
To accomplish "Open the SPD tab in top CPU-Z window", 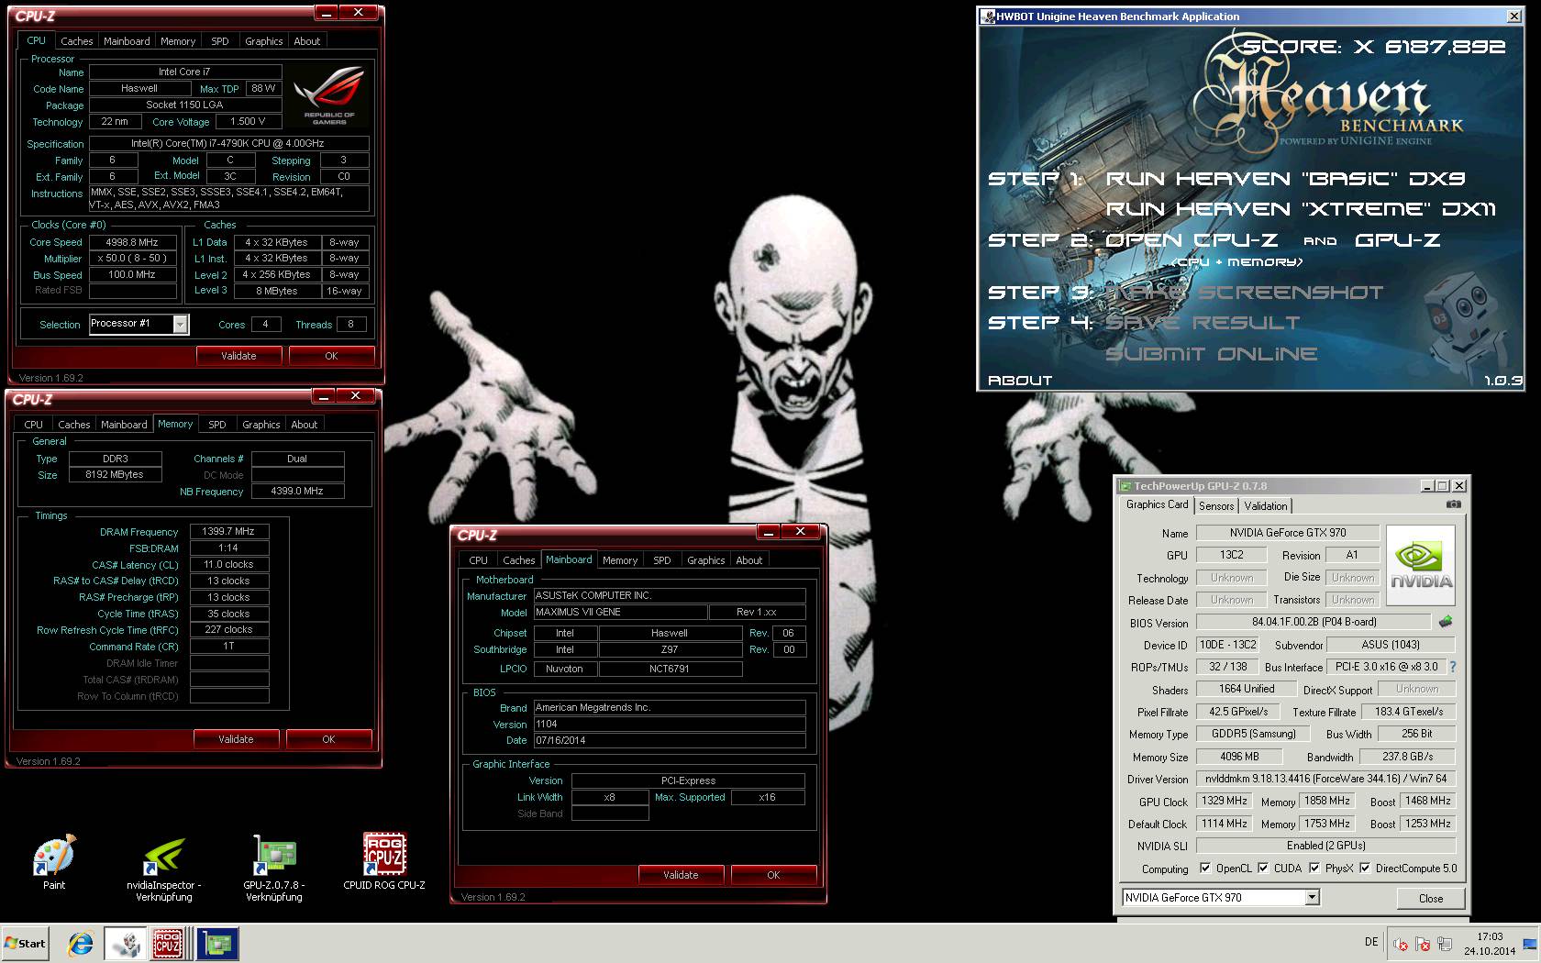I will (220, 41).
